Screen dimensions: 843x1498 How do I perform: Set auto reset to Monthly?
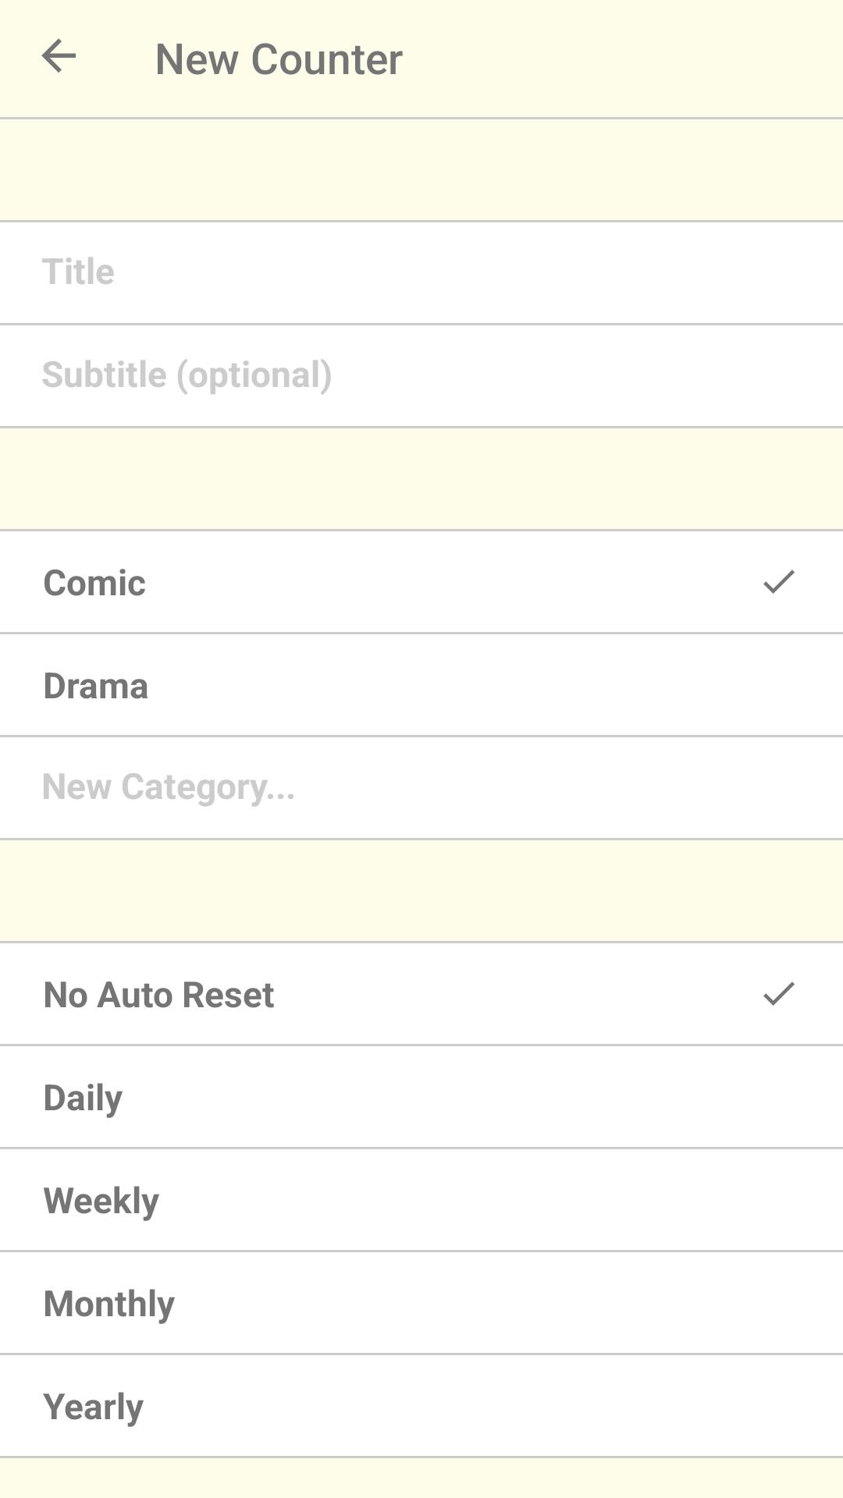pos(421,1303)
